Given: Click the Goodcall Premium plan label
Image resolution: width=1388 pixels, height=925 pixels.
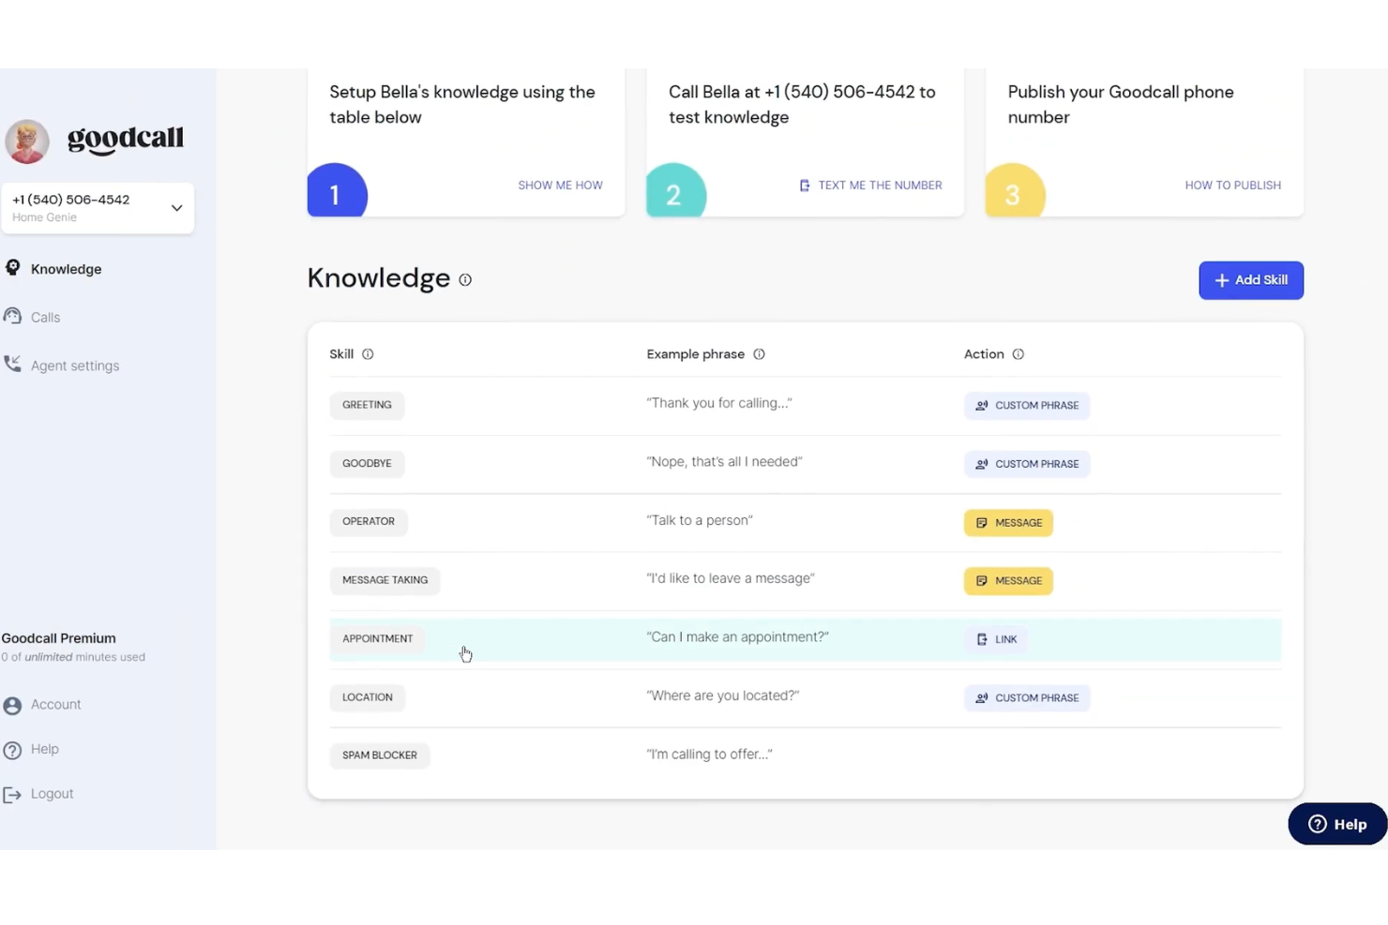Looking at the screenshot, I should click(58, 638).
